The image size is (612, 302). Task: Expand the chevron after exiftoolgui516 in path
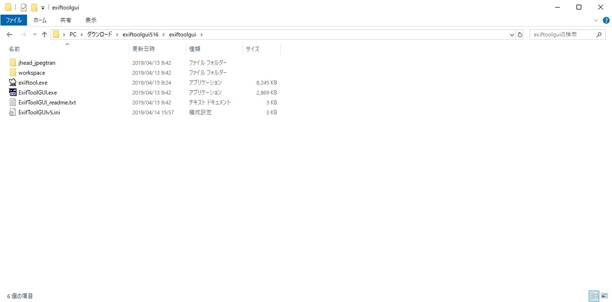164,35
